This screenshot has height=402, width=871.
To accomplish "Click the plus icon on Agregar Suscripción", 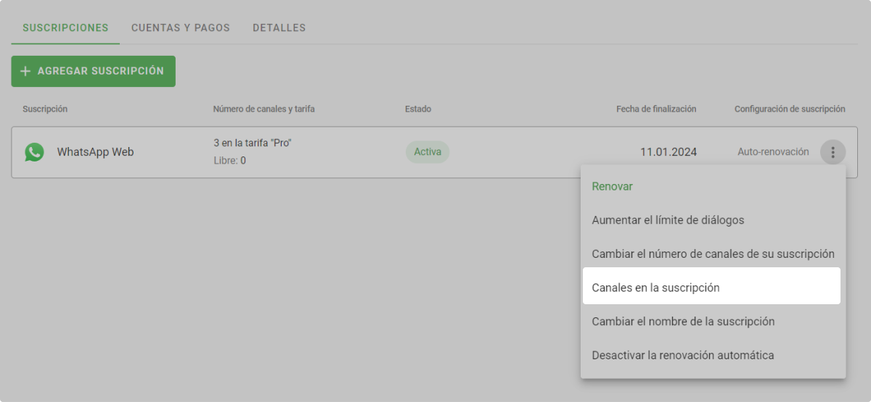I will click(26, 71).
